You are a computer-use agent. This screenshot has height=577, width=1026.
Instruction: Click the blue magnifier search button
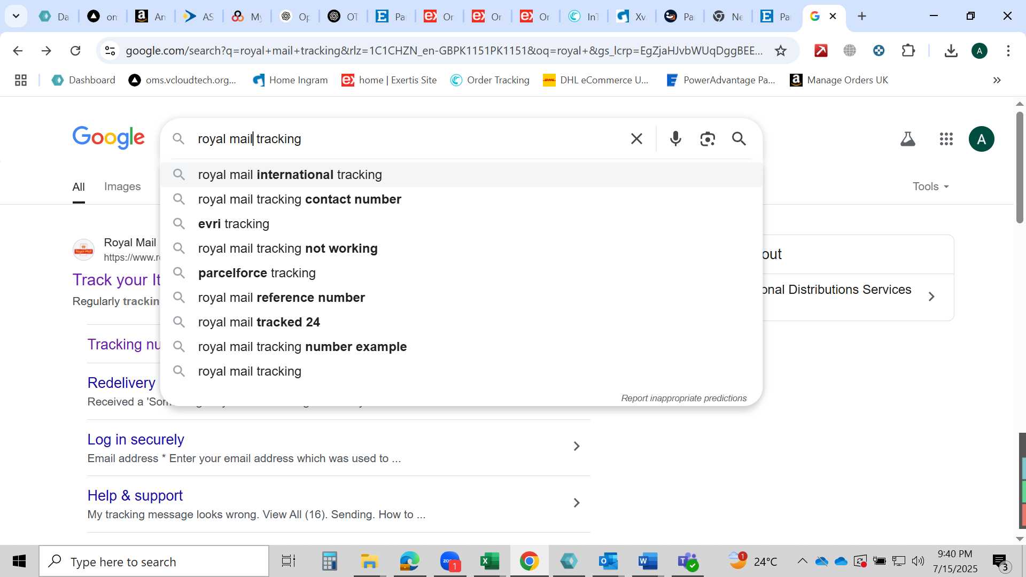739,139
